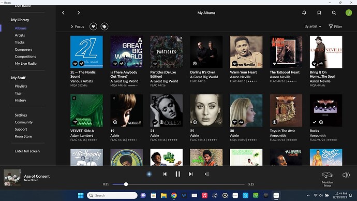Viewport: 357px width, 201px height.
Task: Open Support in the sidebar
Action: click(21, 129)
